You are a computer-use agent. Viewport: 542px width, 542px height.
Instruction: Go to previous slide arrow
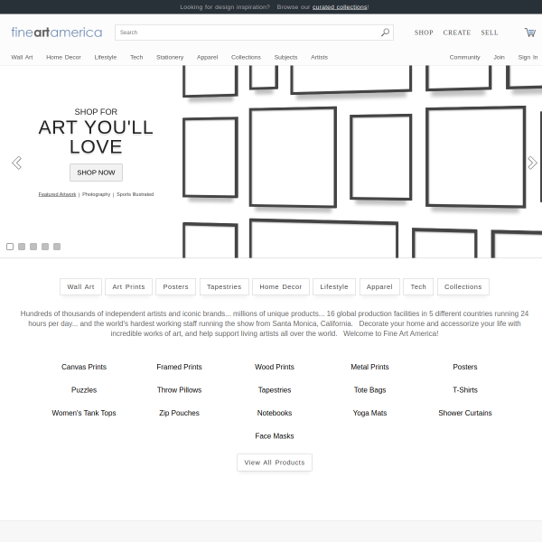click(16, 163)
